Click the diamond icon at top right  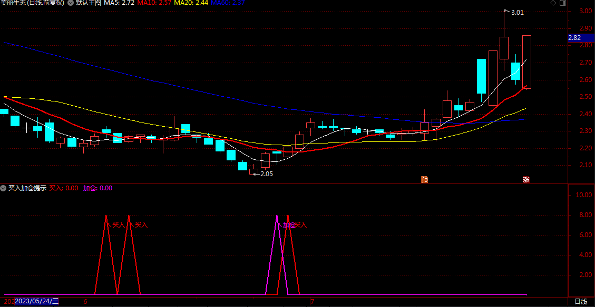(553, 3)
